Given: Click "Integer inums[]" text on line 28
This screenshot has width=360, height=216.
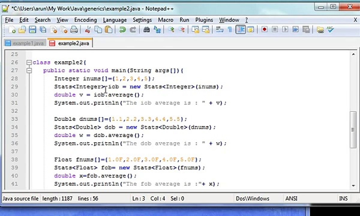Looking at the screenshot, I should pos(81,79).
